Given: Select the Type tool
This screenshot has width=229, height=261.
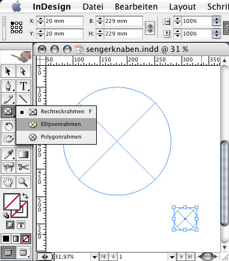Looking at the screenshot, I should (23, 86).
